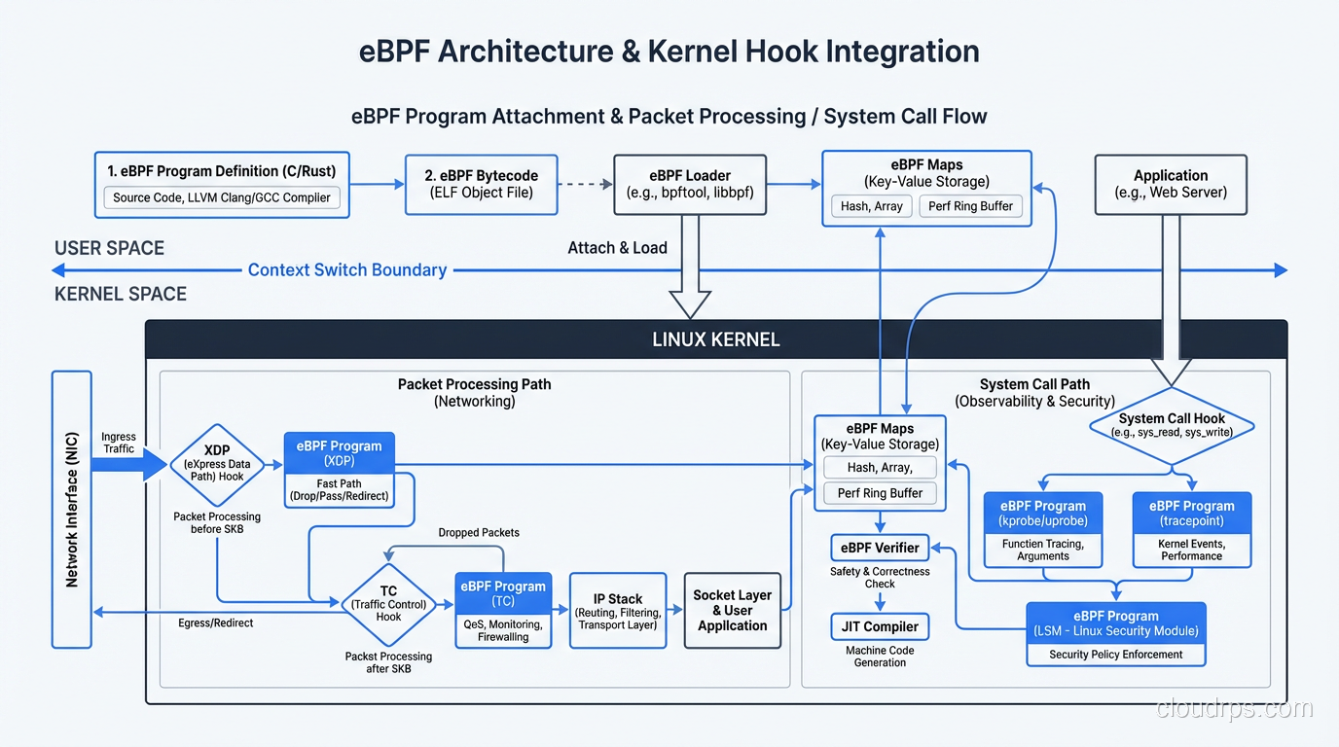Click the TC Traffic Control hook
The height and width of the screenshot is (747, 1339).
pos(389,605)
